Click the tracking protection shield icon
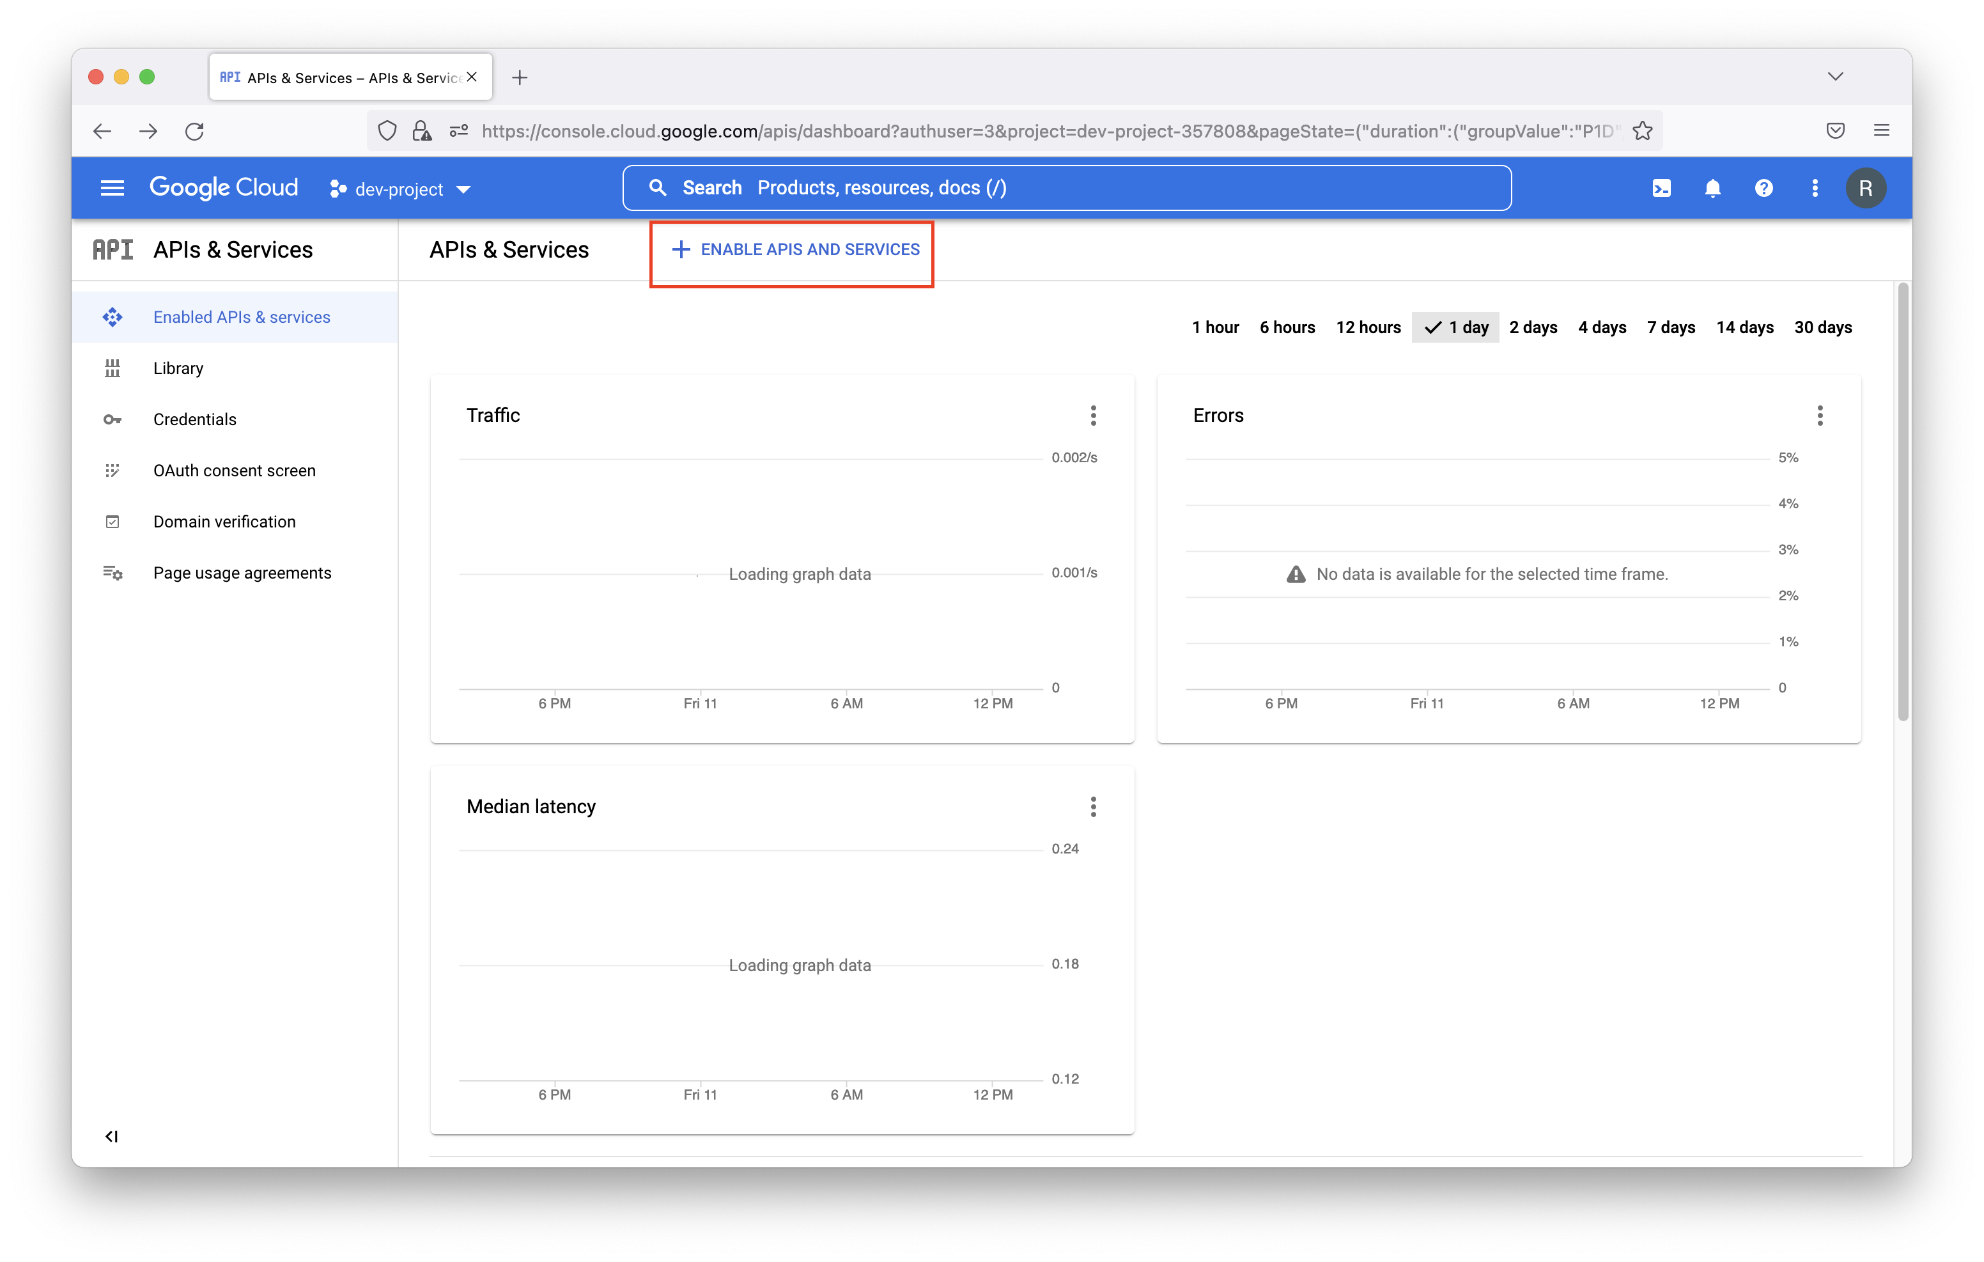The width and height of the screenshot is (1984, 1262). click(x=387, y=131)
